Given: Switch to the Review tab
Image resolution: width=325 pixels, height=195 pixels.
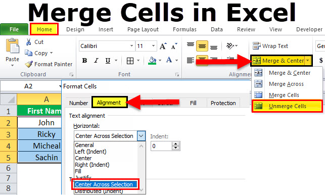Looking at the screenshot, I should click(x=246, y=29).
